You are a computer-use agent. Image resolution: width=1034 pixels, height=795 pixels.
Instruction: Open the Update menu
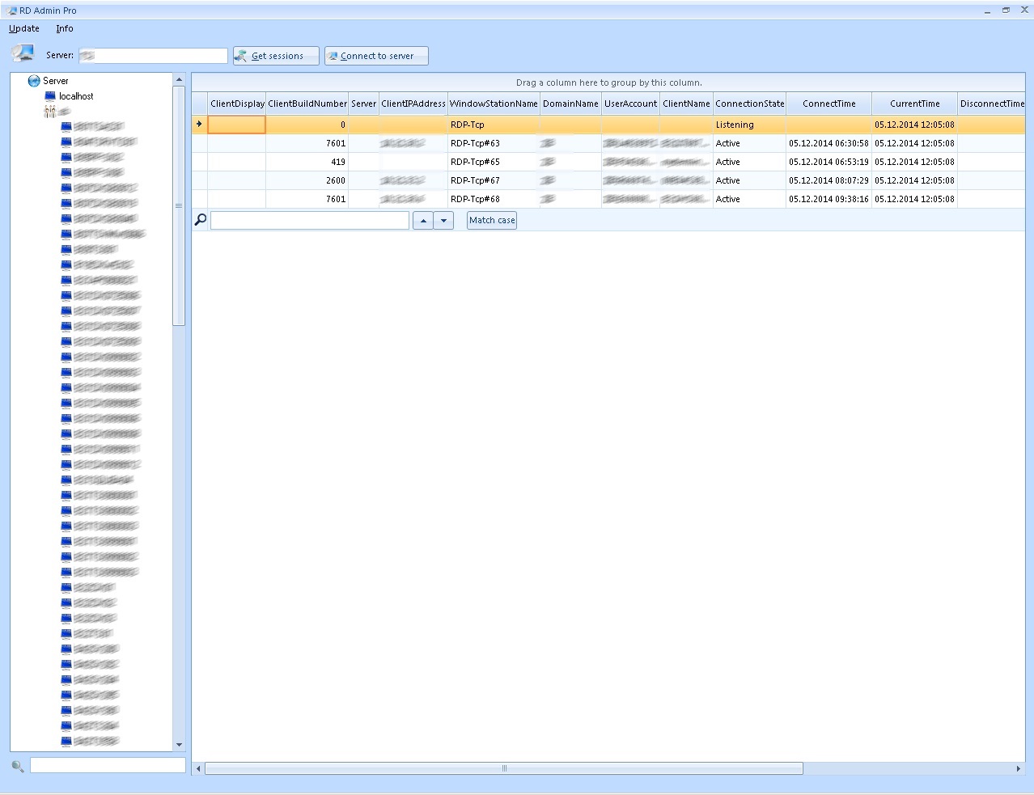pos(23,28)
